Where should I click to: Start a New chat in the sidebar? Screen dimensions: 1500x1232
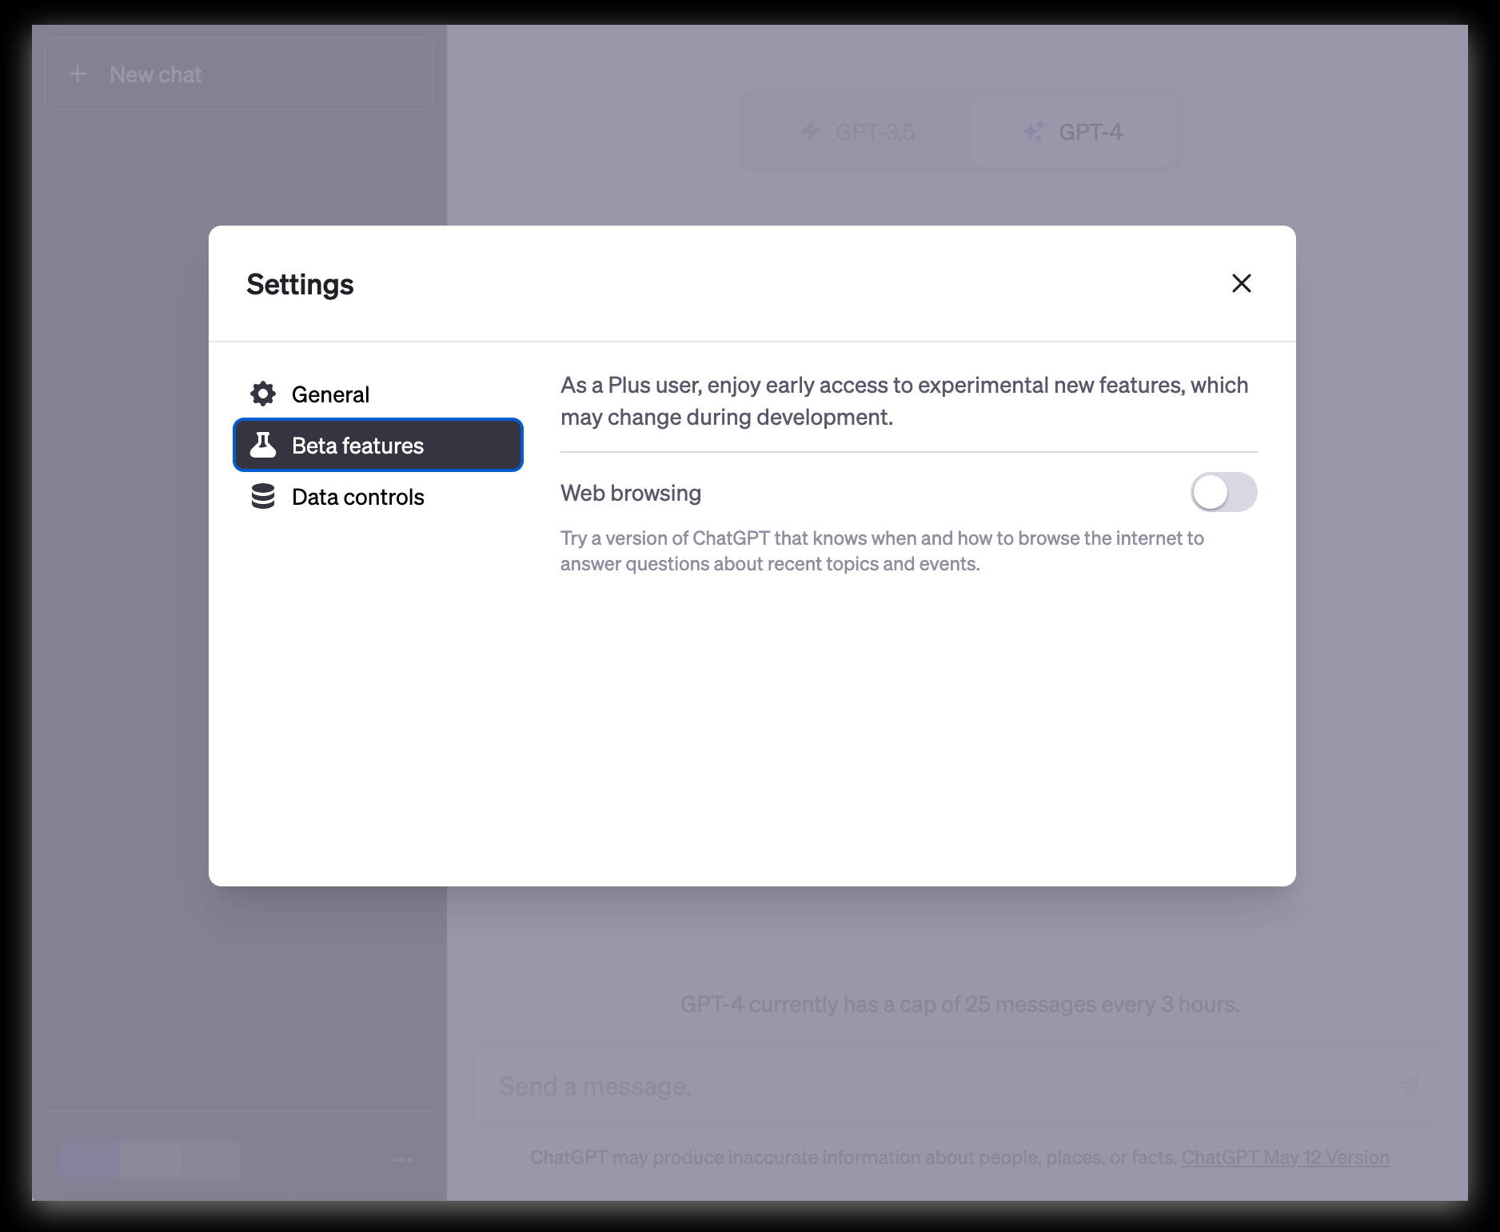pos(239,74)
